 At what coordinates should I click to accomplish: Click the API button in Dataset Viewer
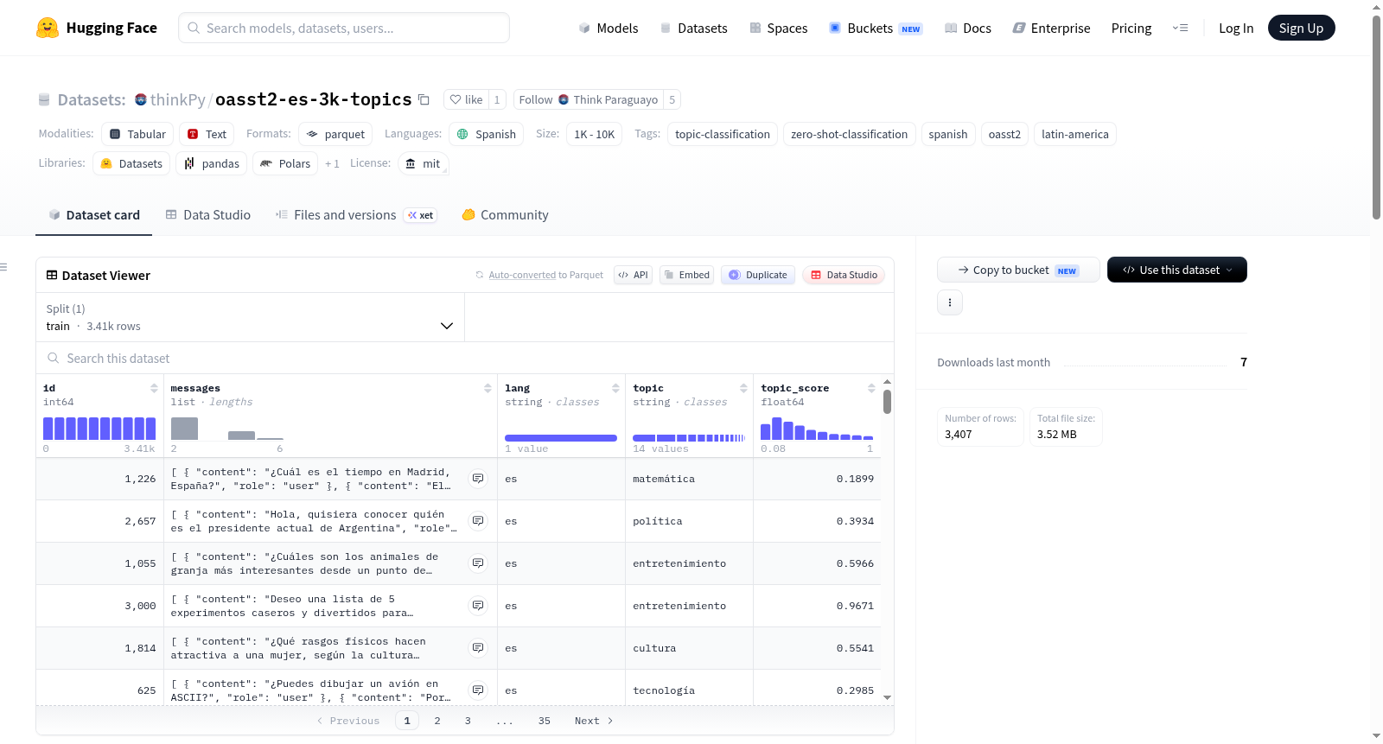click(633, 275)
